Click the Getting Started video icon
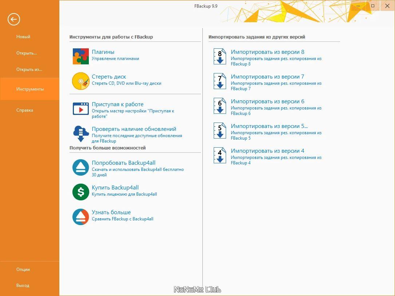This screenshot has height=296, width=395. 80,109
